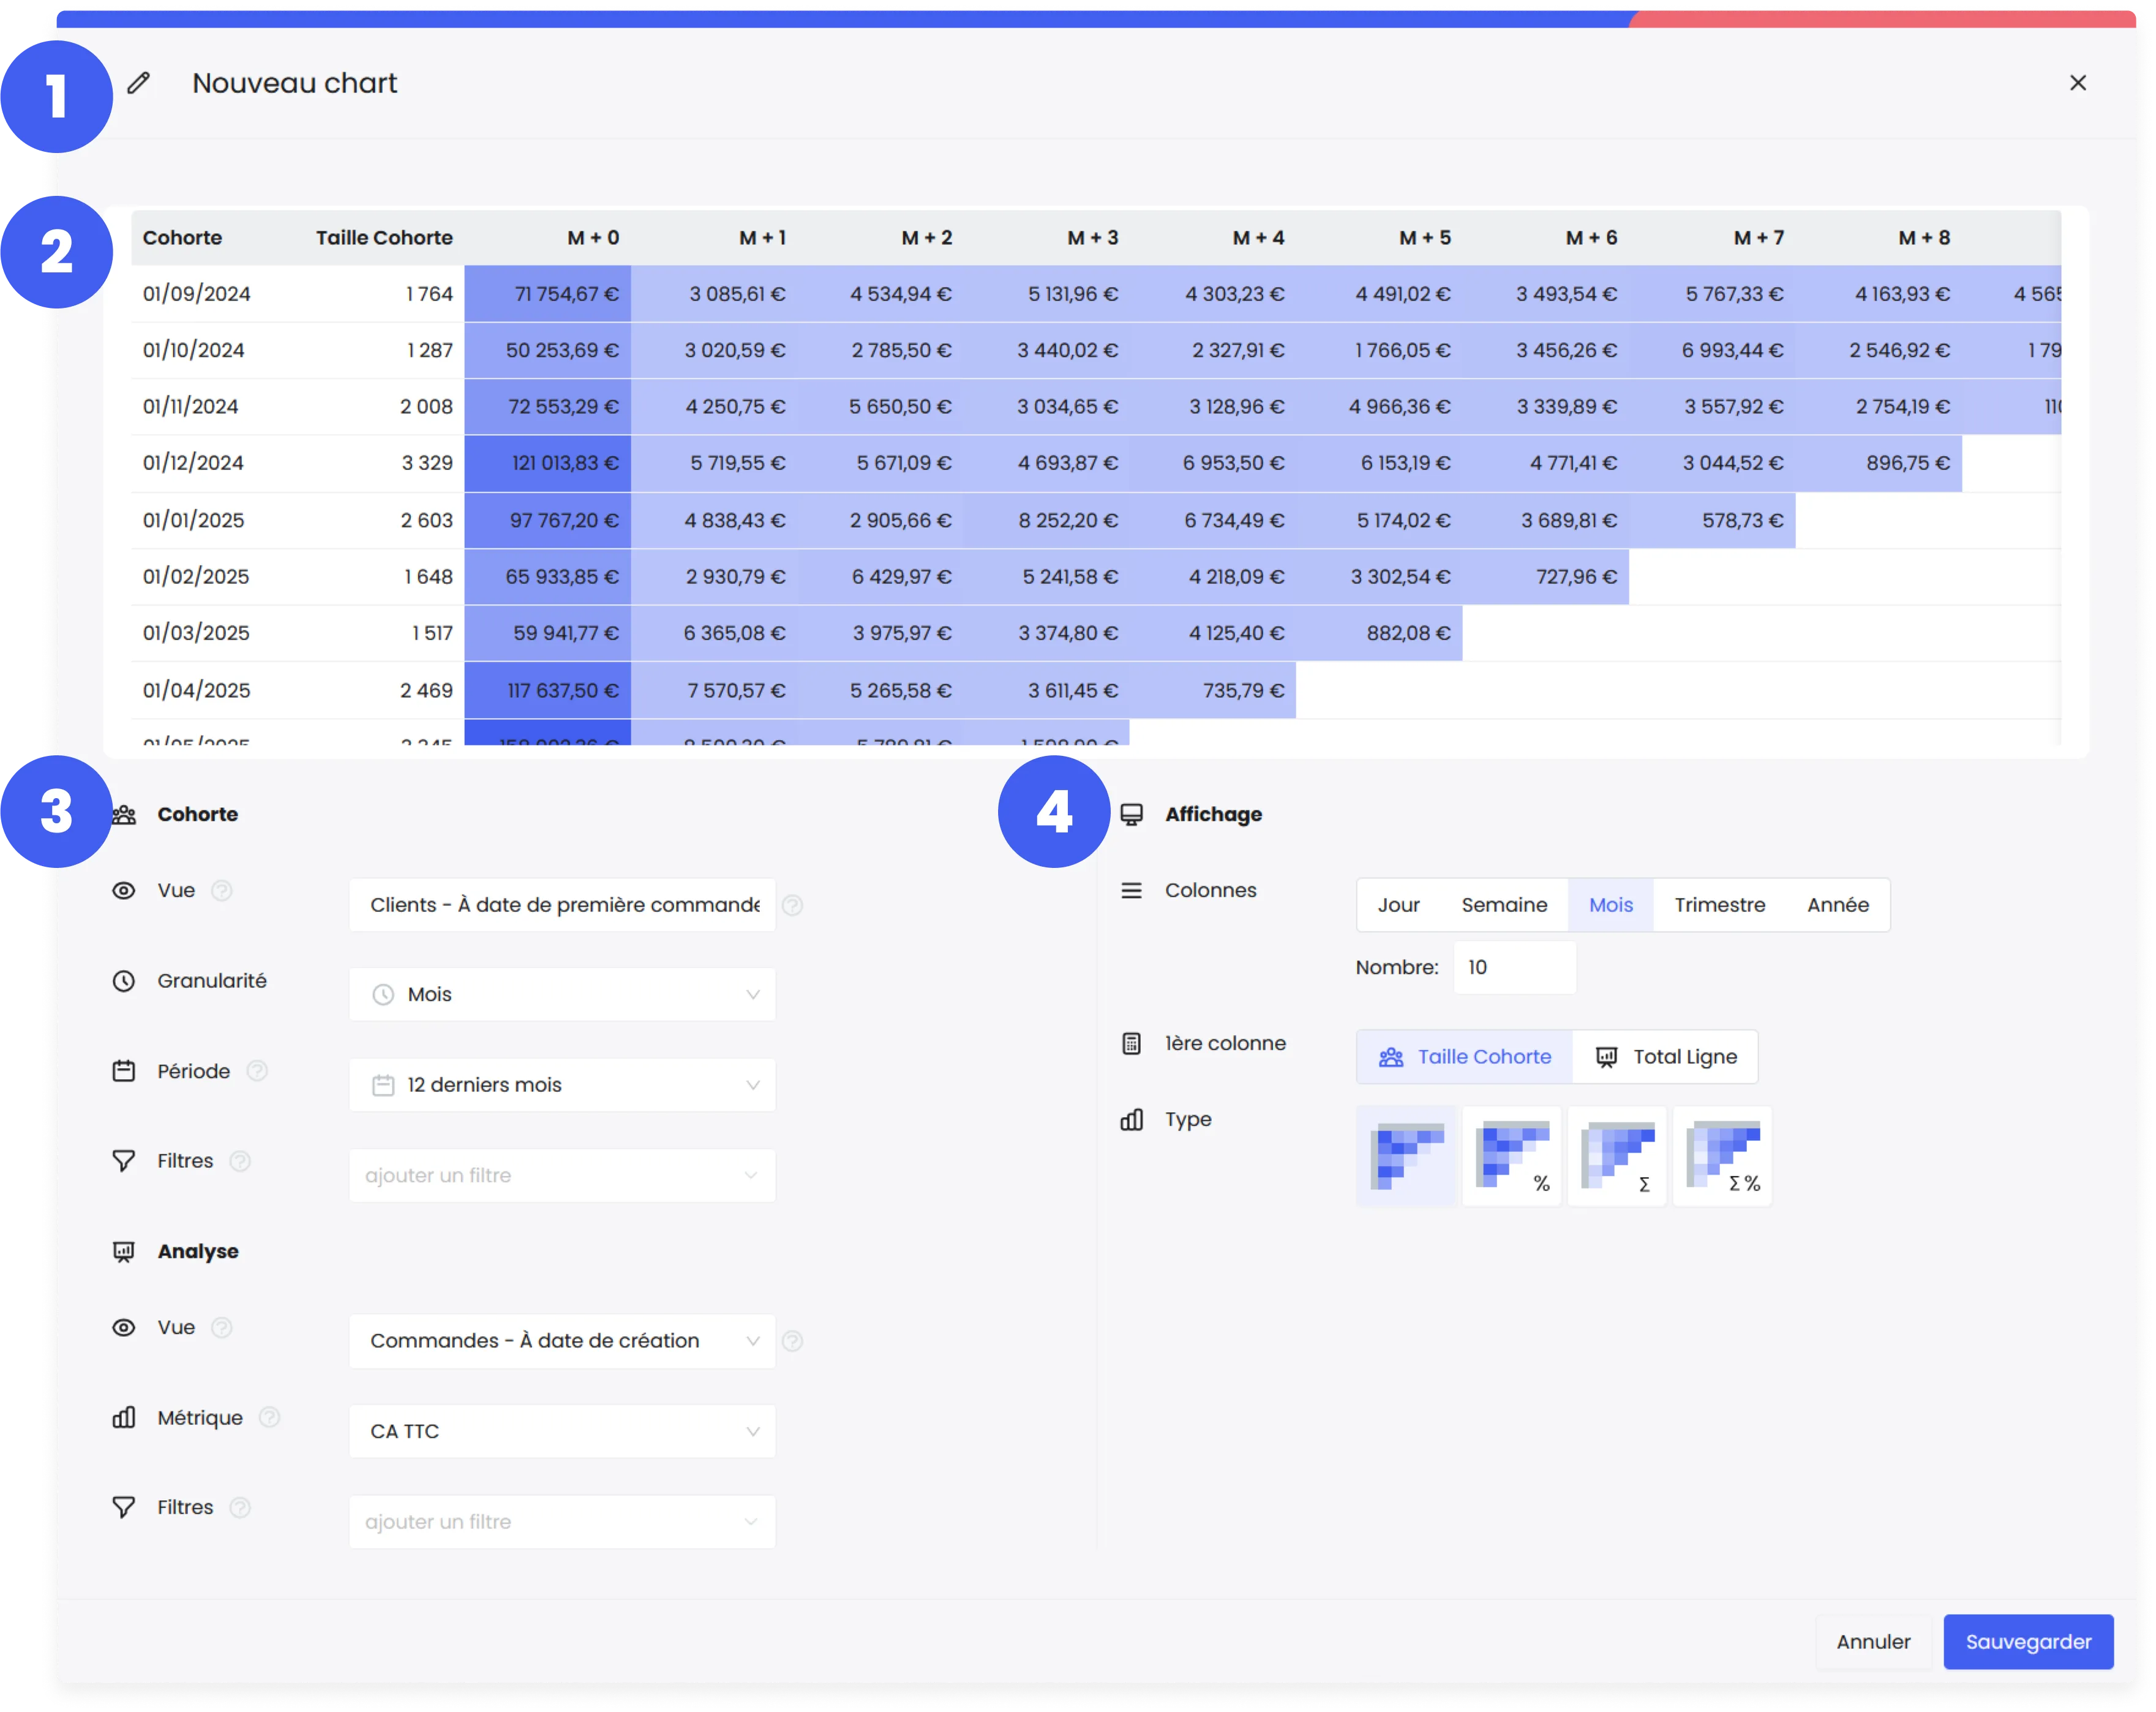Select the percentage cohort chart type
This screenshot has height=1712, width=2156.
(1512, 1156)
